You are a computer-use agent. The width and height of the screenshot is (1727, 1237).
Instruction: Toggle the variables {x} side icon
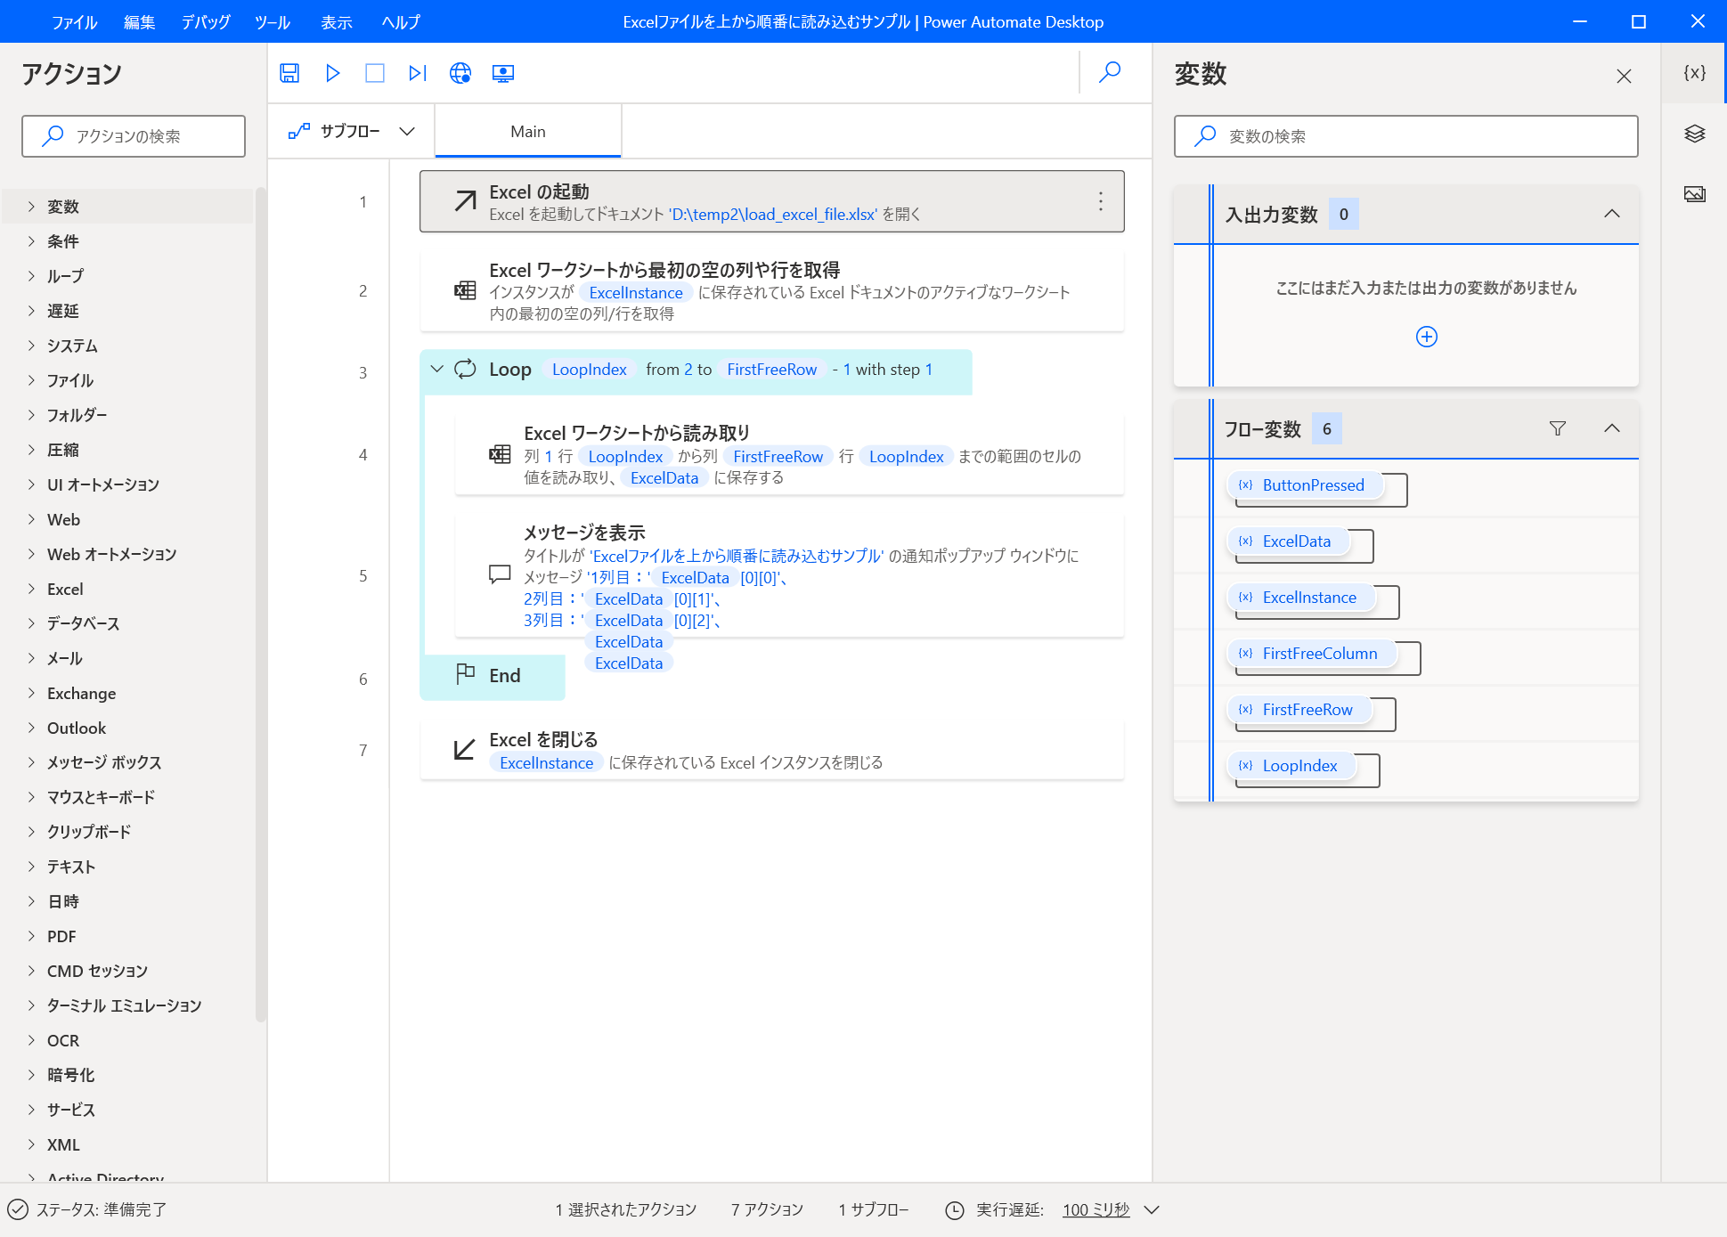point(1694,73)
